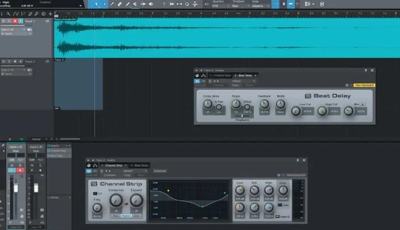Click the Beat Delay Width knob
This screenshot has height=230, width=400.
pyautogui.click(x=280, y=104)
